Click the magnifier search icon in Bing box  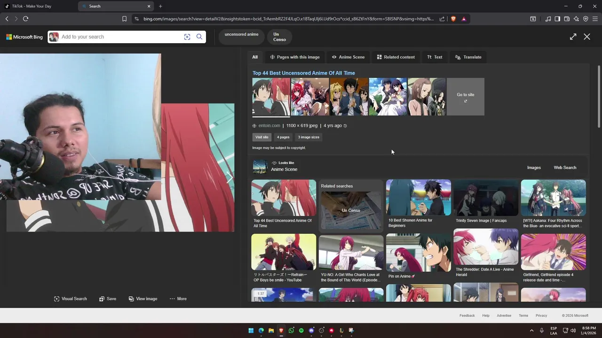click(199, 37)
